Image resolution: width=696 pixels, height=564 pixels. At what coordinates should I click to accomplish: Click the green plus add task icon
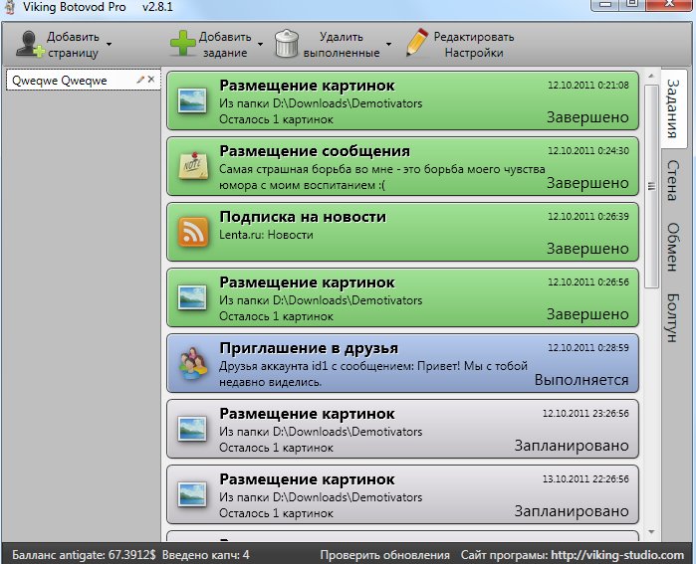pos(182,43)
